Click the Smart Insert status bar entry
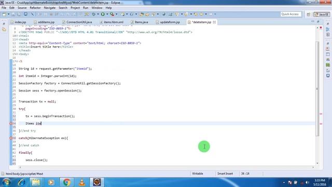 point(225,173)
